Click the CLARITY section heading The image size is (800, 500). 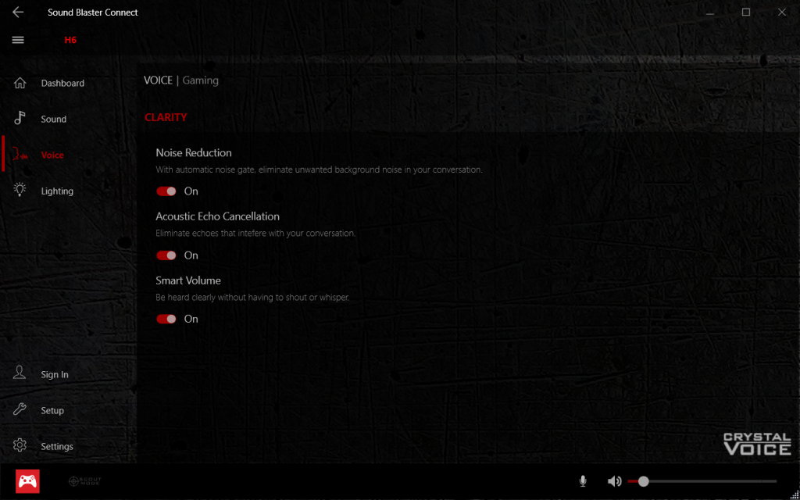[x=166, y=117]
